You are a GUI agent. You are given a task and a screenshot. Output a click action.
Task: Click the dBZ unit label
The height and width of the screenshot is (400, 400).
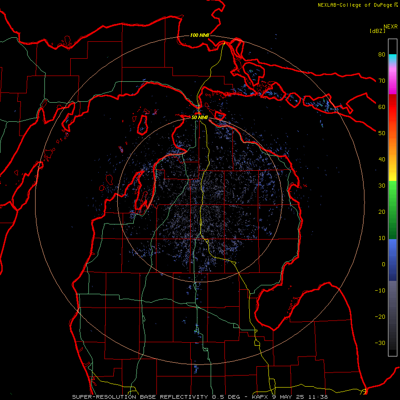tap(377, 31)
